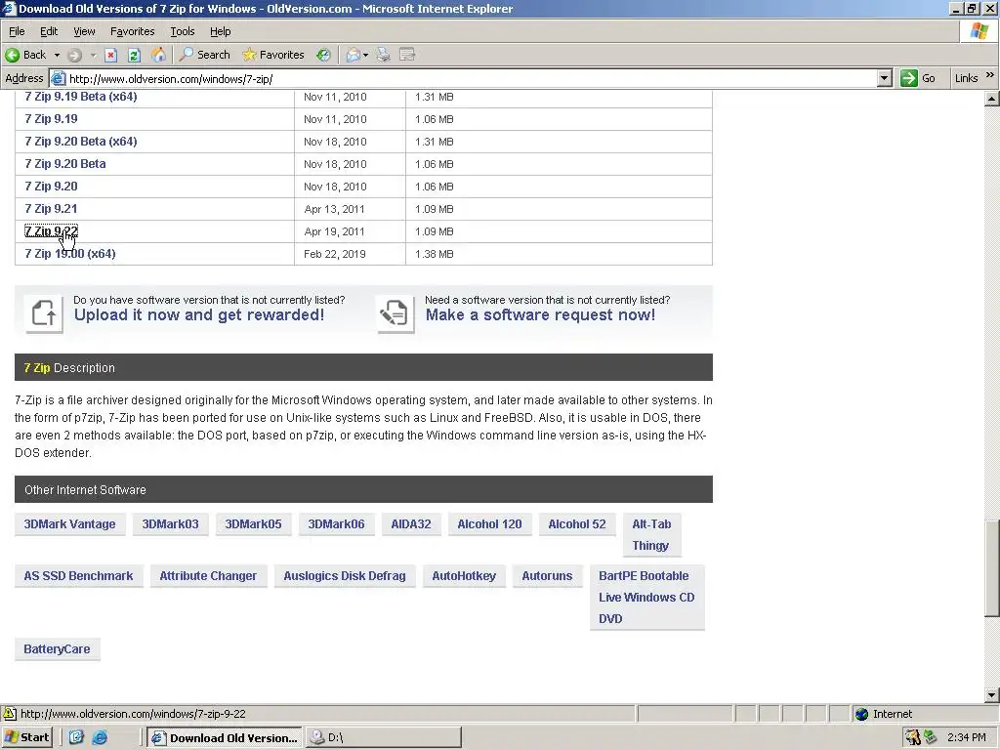1000x750 pixels.
Task: Open the Attribute Changer tag
Action: (x=208, y=576)
